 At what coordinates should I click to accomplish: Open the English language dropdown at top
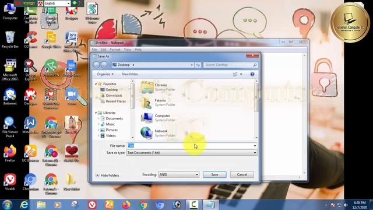tap(57, 3)
